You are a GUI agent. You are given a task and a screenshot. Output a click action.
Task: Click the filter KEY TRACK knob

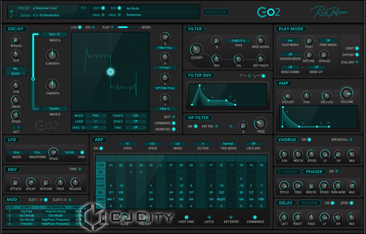coord(260,59)
